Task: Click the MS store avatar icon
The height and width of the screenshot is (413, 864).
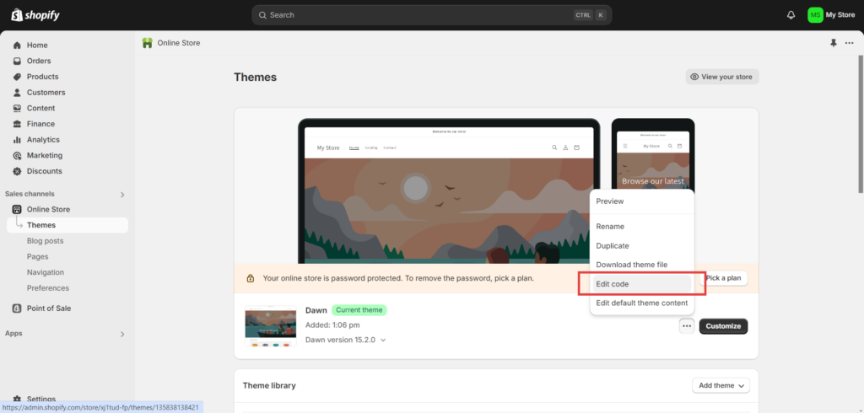Action: pyautogui.click(x=815, y=15)
